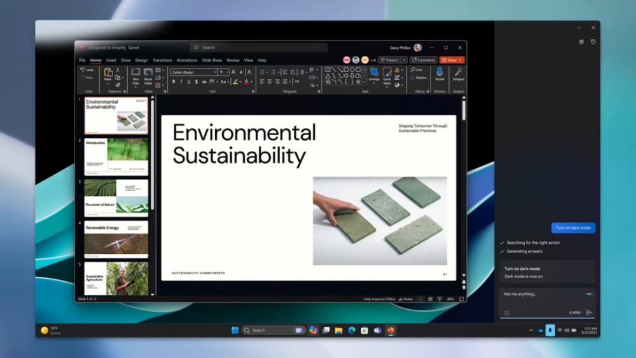
Task: Click the shape fill color bucket
Action: click(x=397, y=70)
